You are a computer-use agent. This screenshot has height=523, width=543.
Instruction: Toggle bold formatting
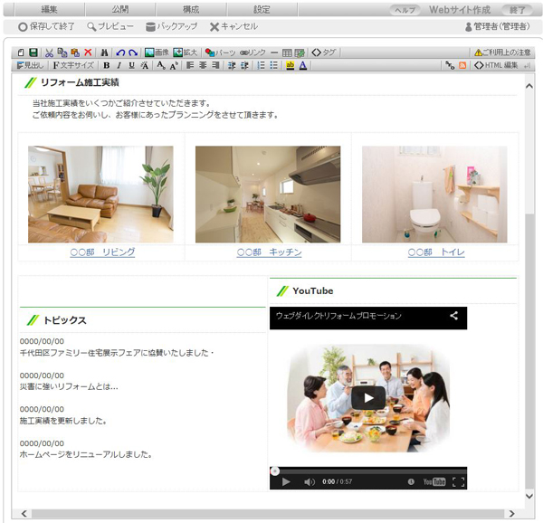click(107, 65)
